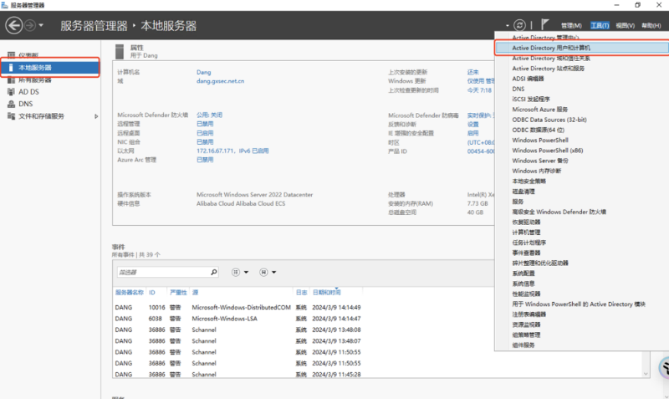Click NIC 组合 status 已禁用 link
669x399 pixels.
click(205, 141)
